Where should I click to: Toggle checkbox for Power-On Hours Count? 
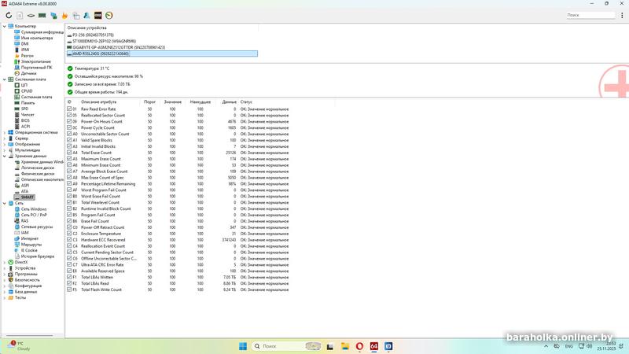pyautogui.click(x=69, y=121)
